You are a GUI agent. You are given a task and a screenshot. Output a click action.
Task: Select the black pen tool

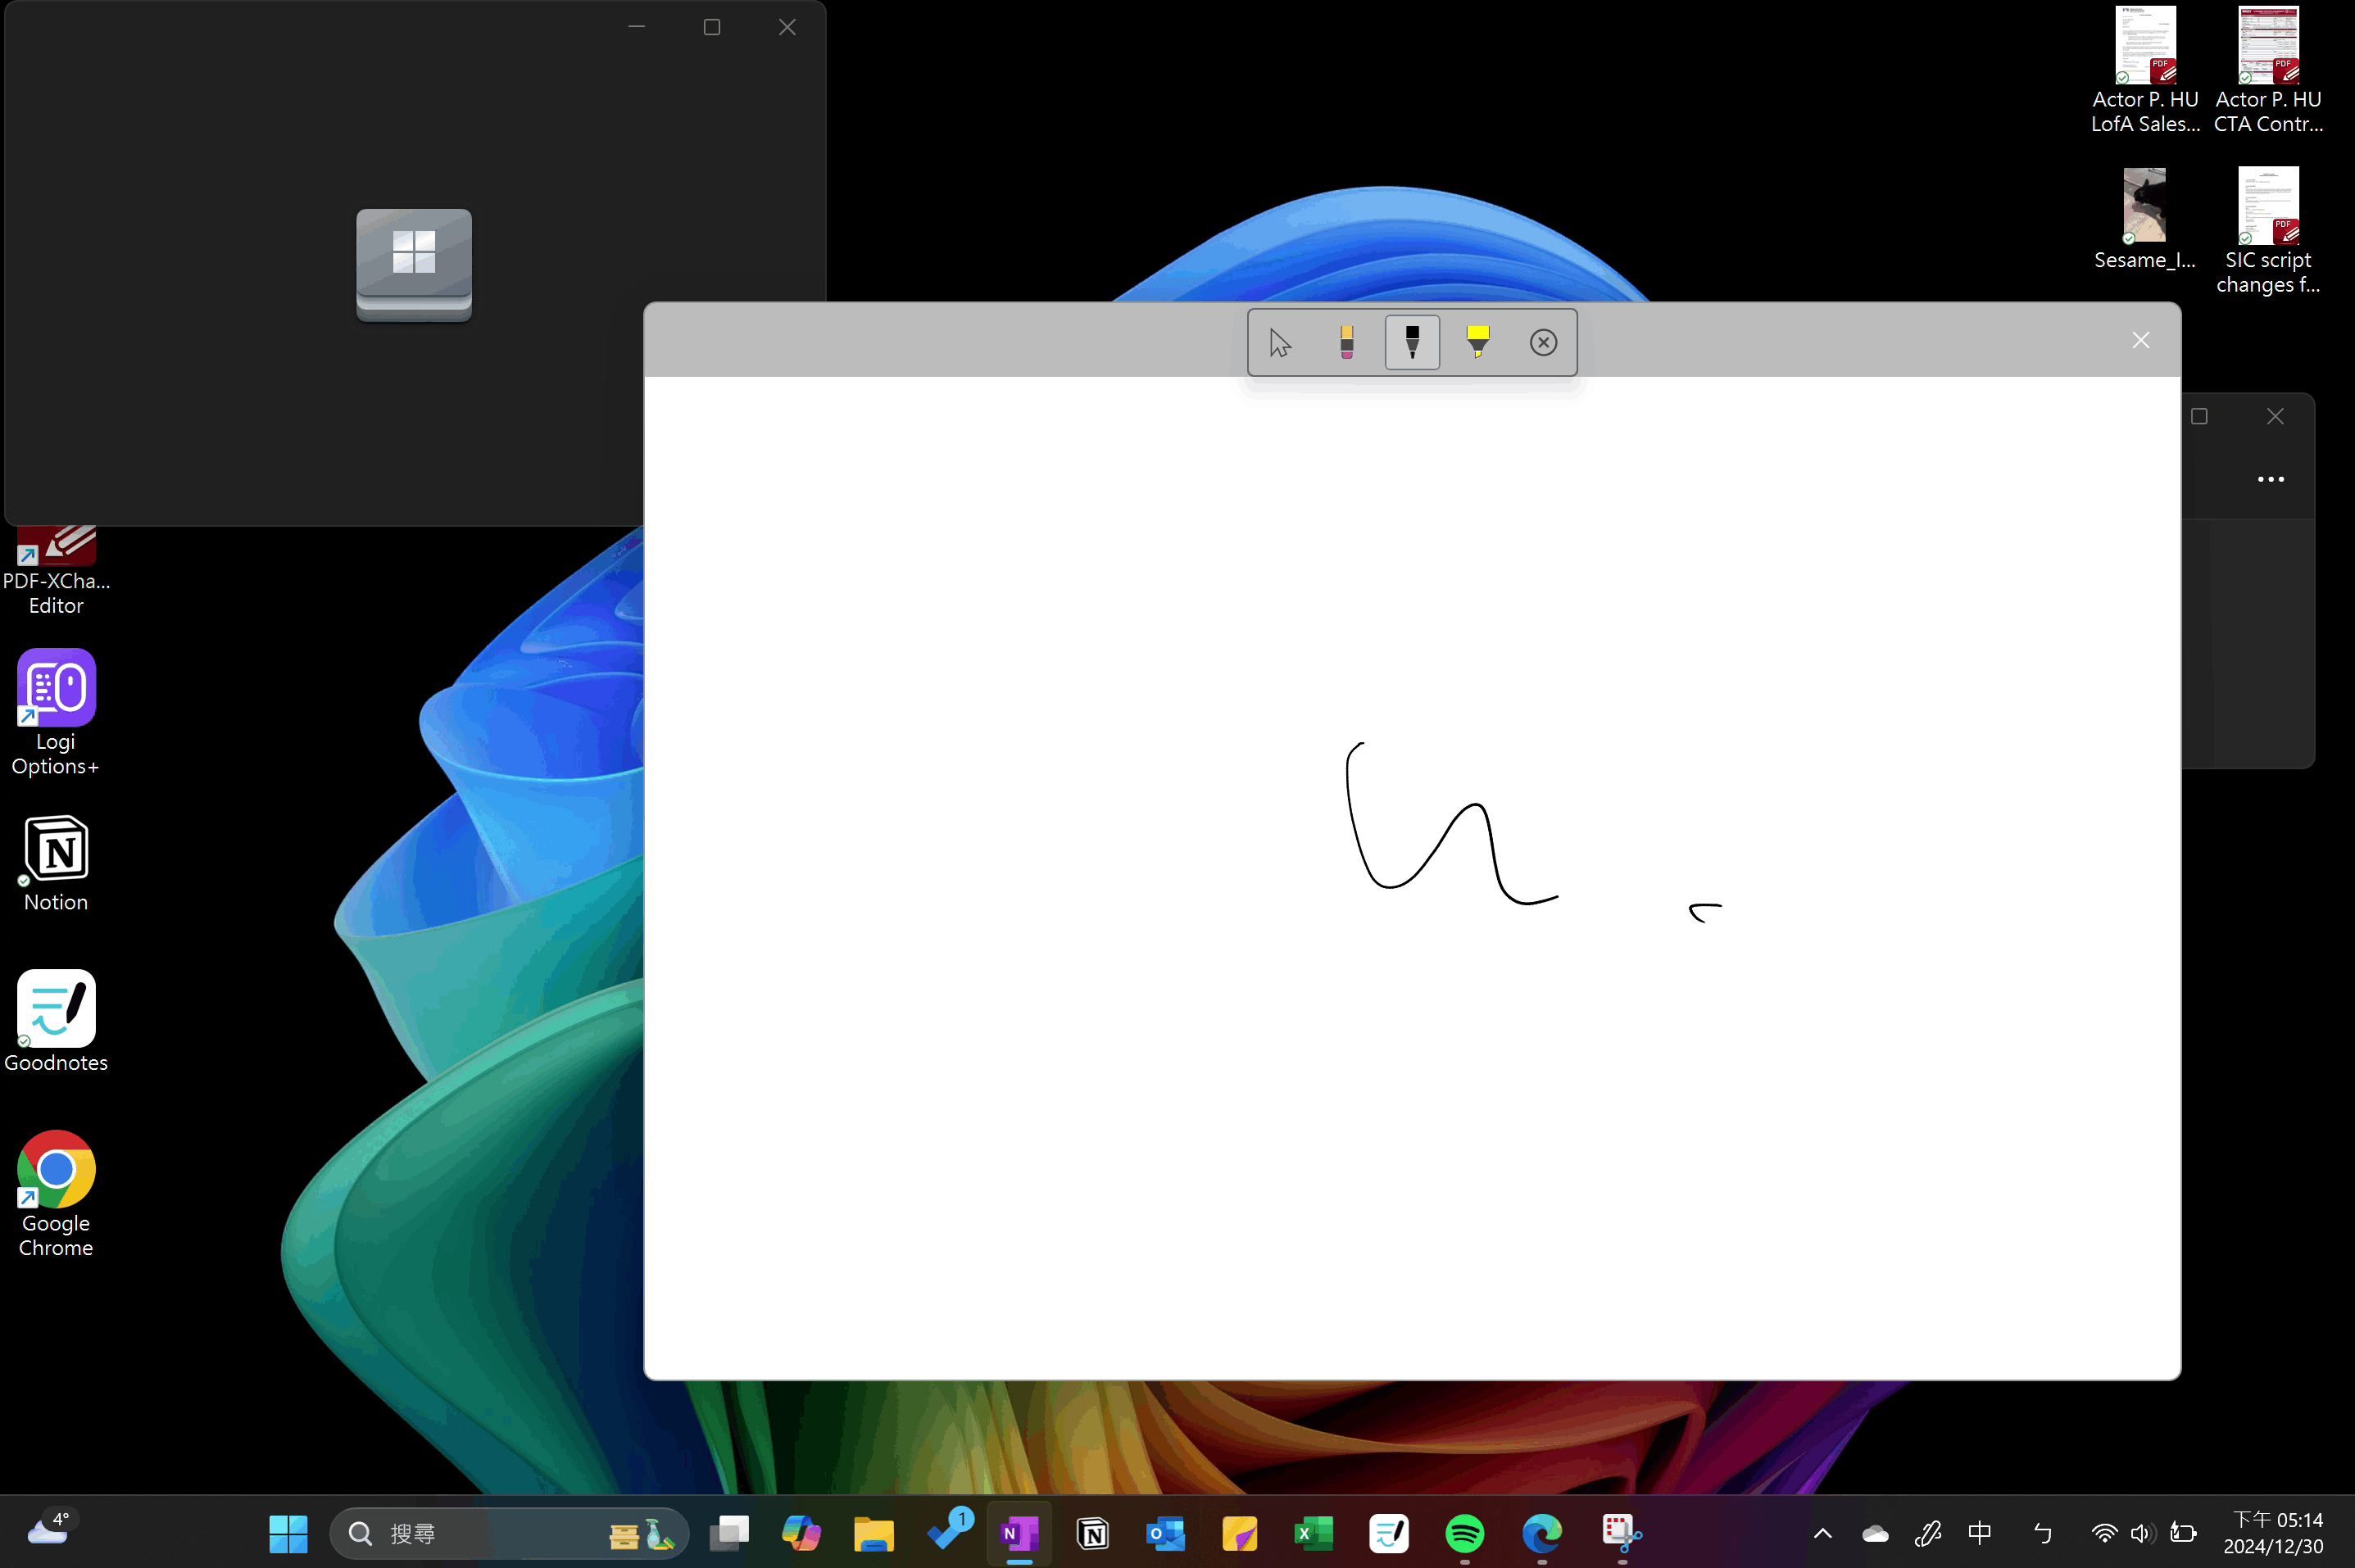tap(1412, 343)
